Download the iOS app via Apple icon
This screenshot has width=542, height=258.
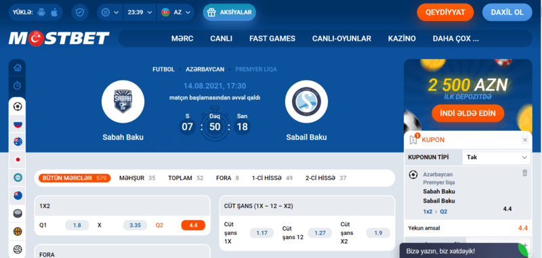click(x=54, y=12)
